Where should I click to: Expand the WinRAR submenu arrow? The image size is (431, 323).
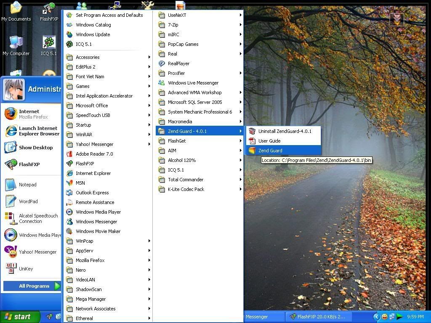point(149,135)
